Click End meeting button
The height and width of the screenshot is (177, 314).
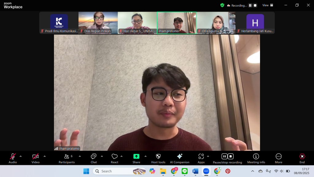(x=302, y=158)
